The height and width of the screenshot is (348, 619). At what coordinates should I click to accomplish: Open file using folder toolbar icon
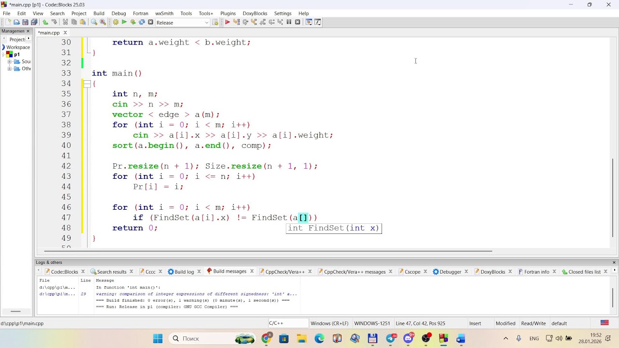pyautogui.click(x=16, y=22)
